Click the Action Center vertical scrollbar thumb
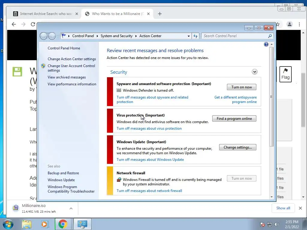307x230 pixels. click(x=271, y=97)
